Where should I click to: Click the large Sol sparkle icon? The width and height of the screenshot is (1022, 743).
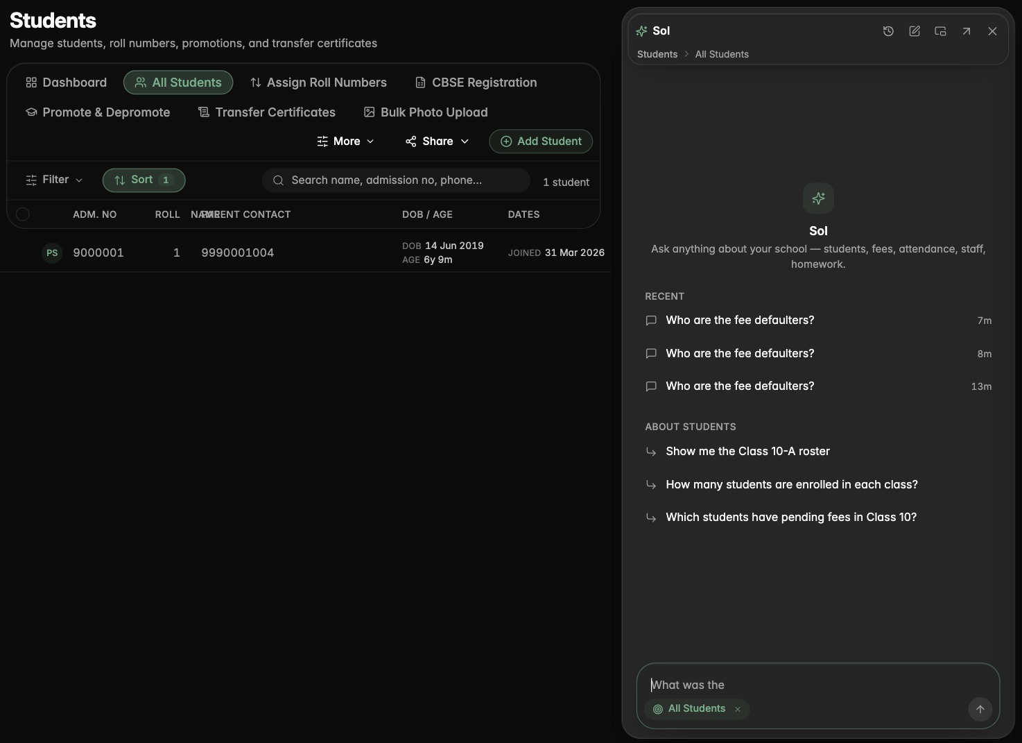818,198
